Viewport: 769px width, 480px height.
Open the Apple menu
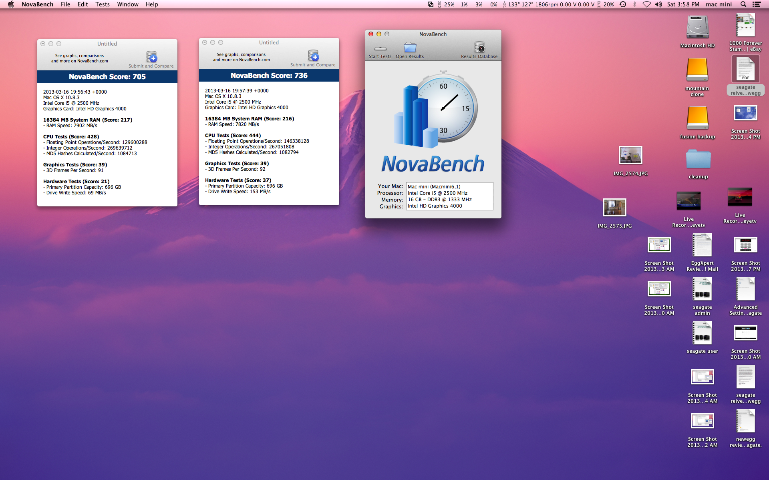point(11,4)
